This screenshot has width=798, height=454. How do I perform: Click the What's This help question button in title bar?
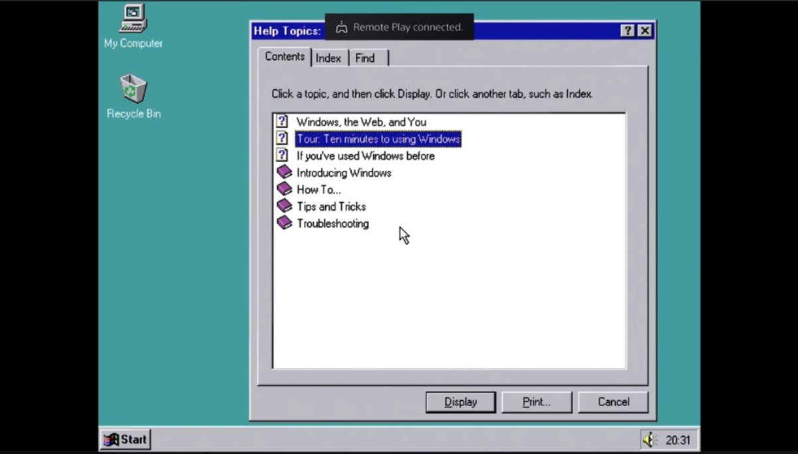(x=628, y=31)
